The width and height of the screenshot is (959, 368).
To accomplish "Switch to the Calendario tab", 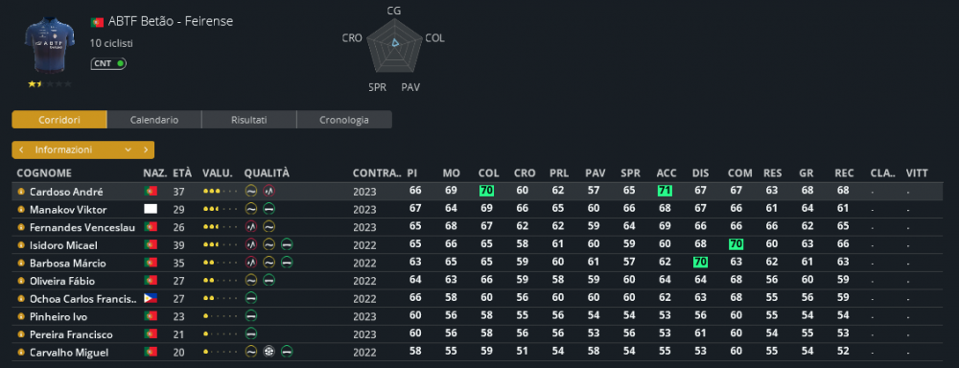I will coord(154,120).
